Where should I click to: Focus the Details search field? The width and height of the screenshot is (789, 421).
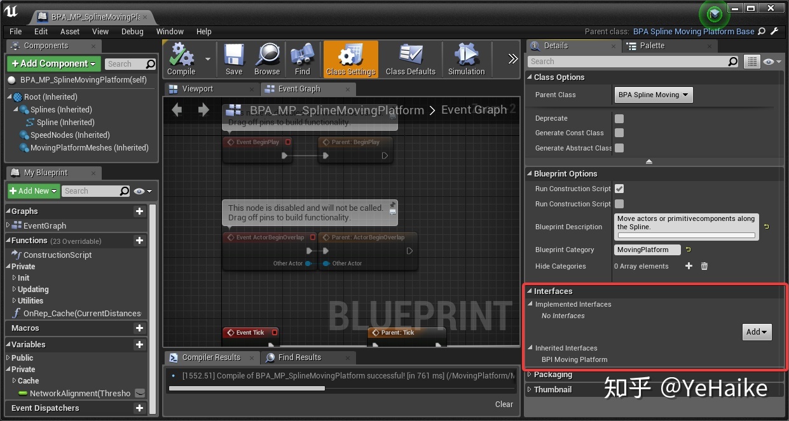pos(628,62)
